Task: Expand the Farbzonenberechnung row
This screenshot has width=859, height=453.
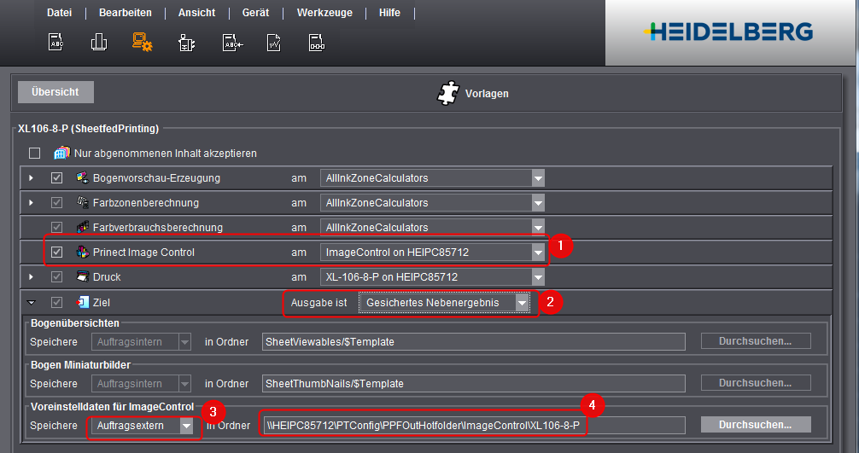Action: tap(32, 203)
